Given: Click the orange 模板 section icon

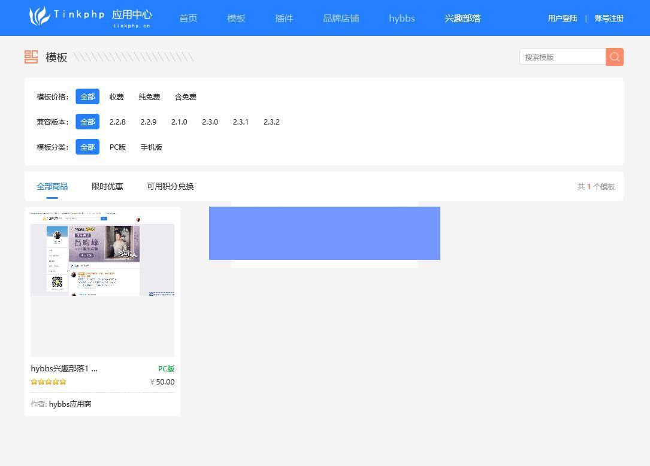Looking at the screenshot, I should [x=31, y=57].
